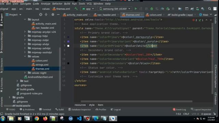Select strings.xml in the project tree
The width and height of the screenshot is (219, 123).
(40, 65)
